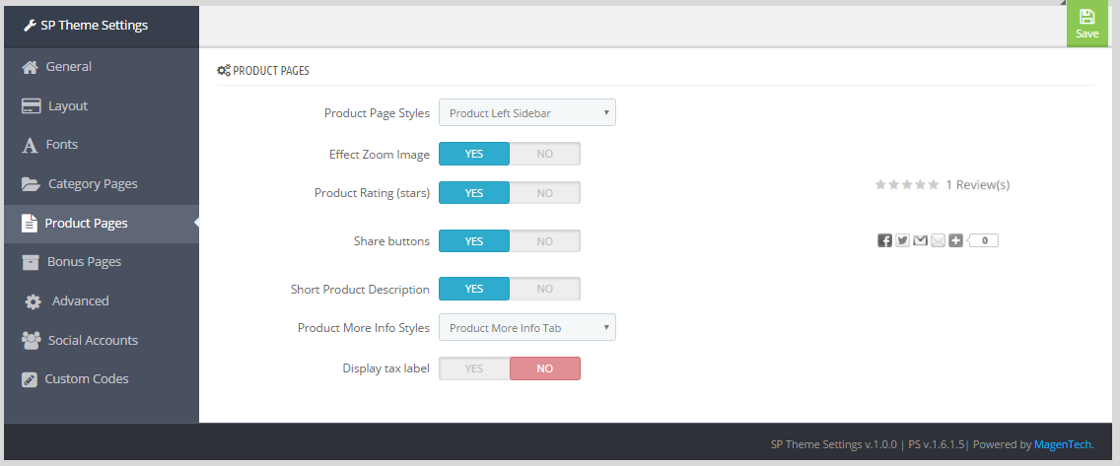Open Social Accounts settings

coord(102,341)
